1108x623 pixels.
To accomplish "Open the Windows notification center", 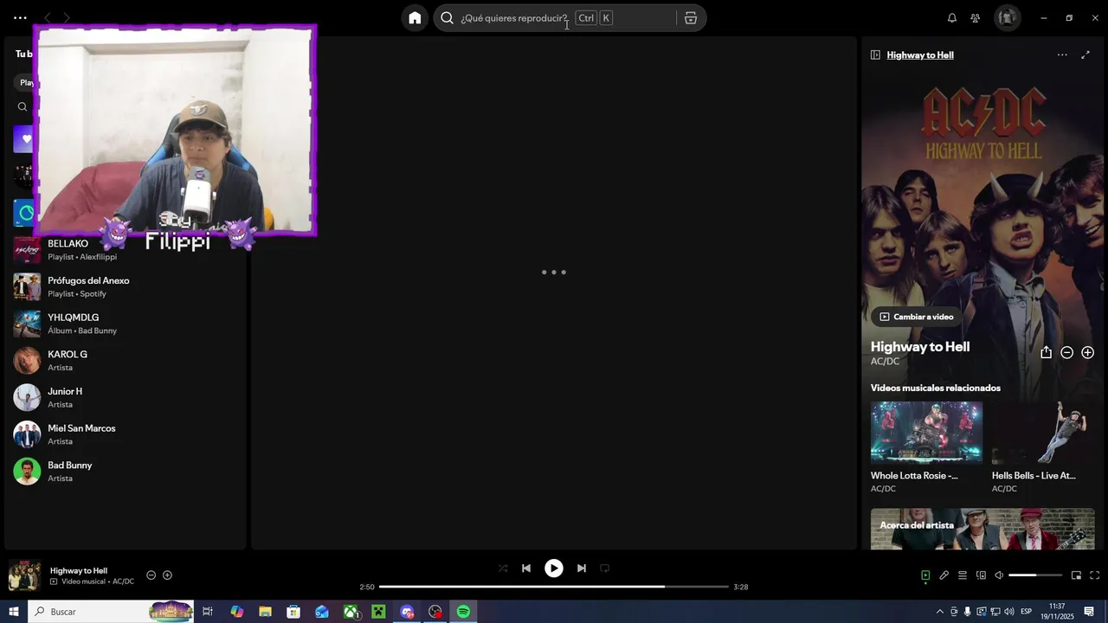I will [1089, 612].
